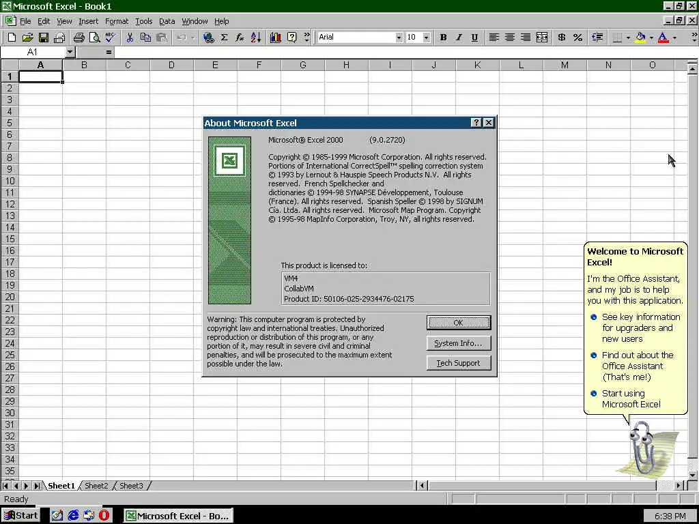The image size is (699, 524).
Task: Open the Format menu
Action: (117, 21)
